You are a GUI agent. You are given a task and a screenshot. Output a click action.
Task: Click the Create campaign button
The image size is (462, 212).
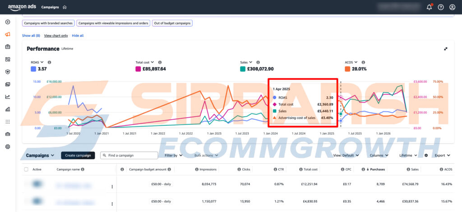tap(78, 155)
